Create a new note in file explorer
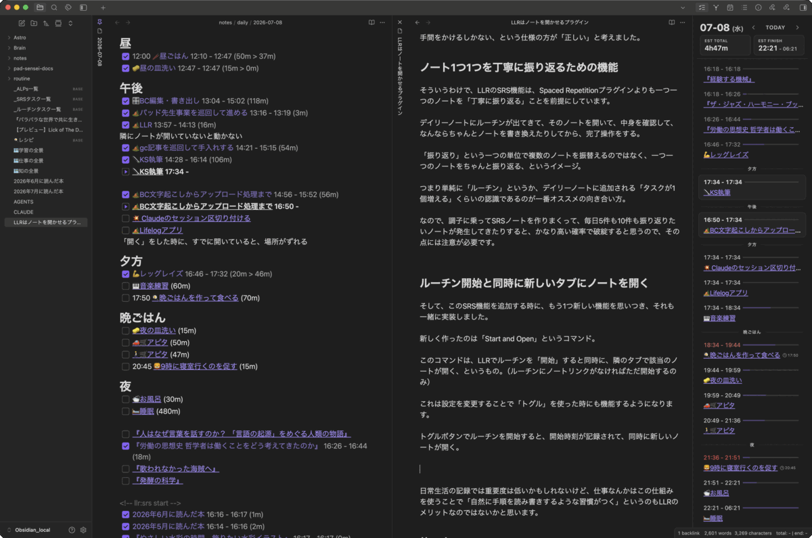 click(x=22, y=23)
